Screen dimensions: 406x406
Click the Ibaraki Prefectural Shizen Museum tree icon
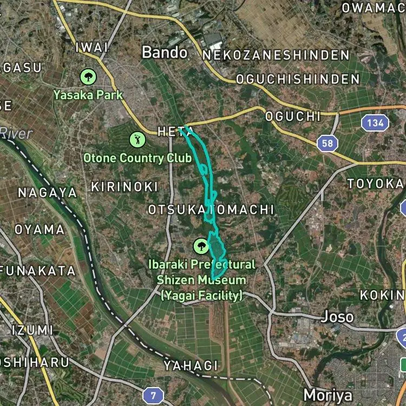click(201, 246)
